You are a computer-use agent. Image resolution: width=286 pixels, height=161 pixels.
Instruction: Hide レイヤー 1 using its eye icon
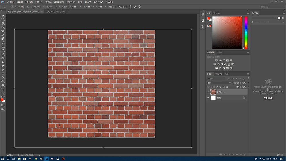[208, 92]
